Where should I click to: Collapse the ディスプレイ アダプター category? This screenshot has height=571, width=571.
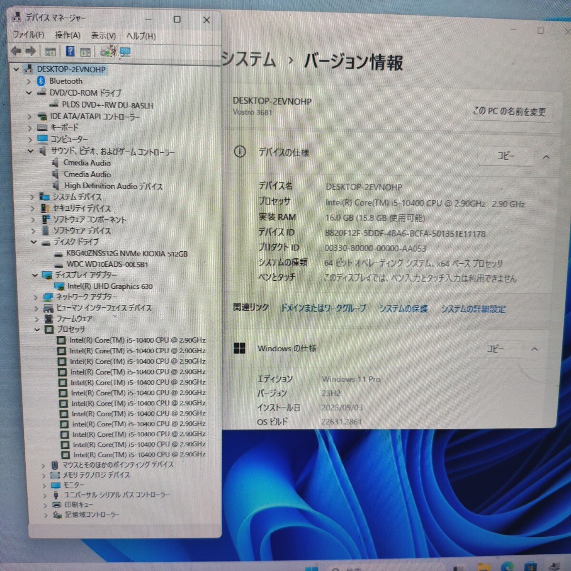click(x=35, y=275)
